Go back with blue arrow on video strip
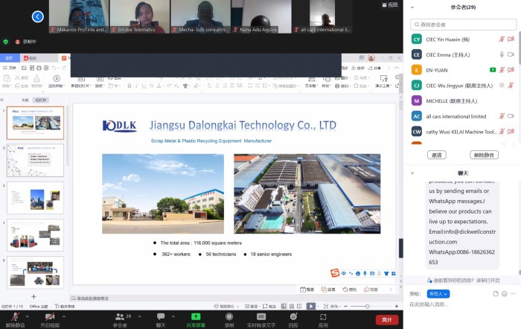Screen dimensions: 521x329 (37, 16)
